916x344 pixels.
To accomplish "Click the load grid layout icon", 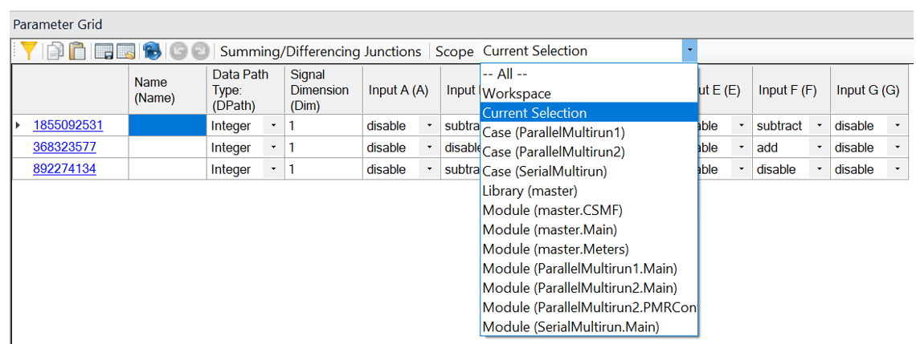I will pos(125,51).
